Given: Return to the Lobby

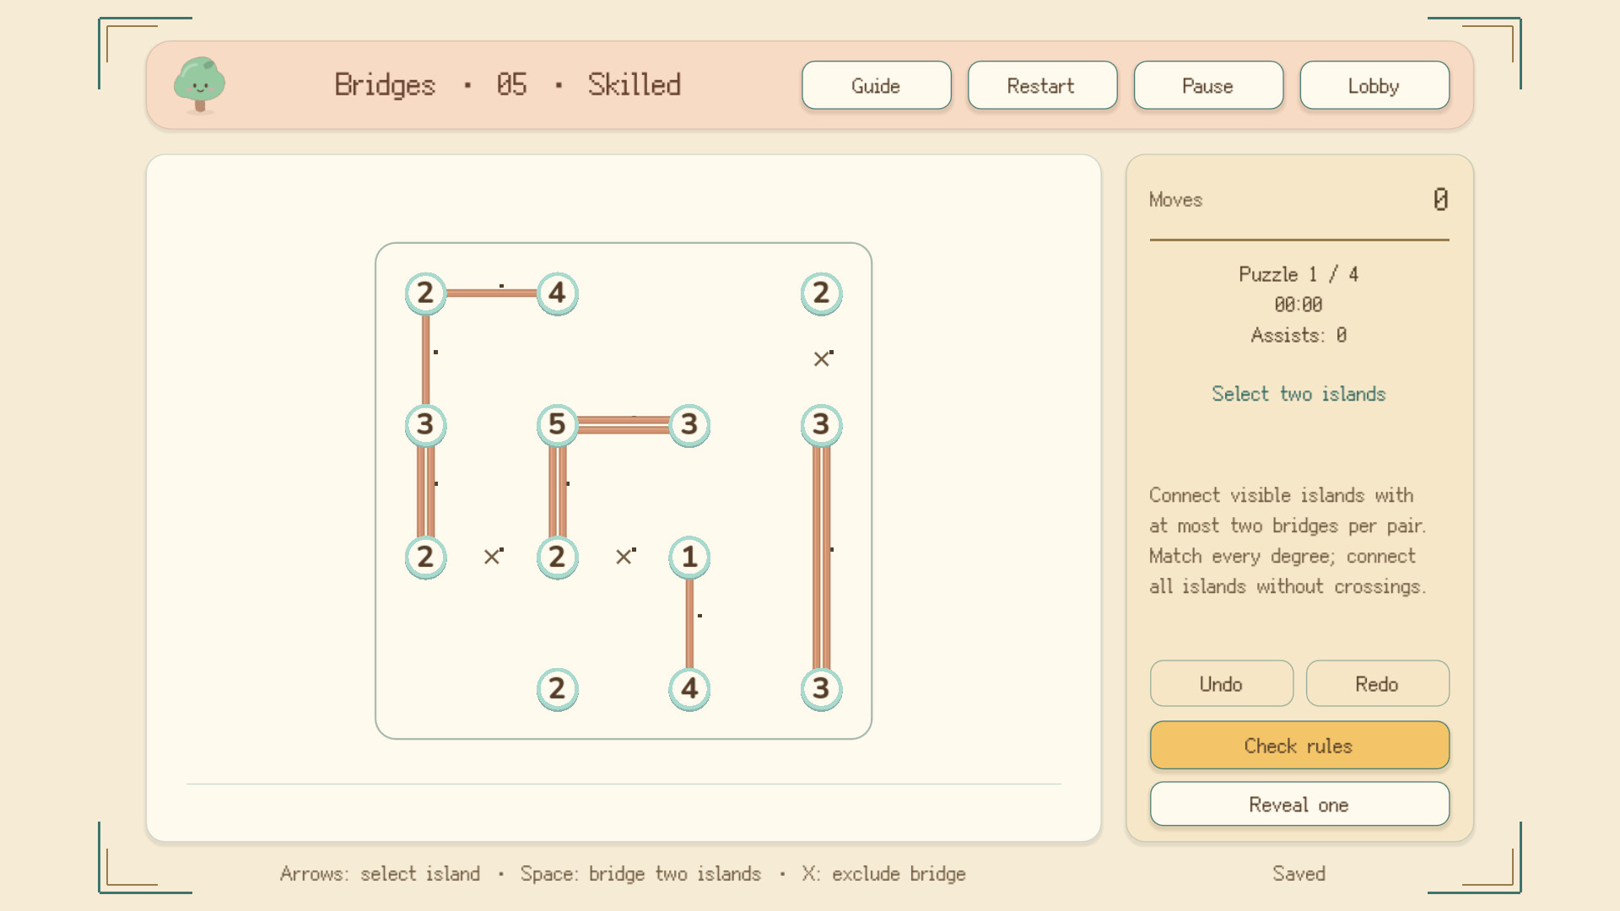Looking at the screenshot, I should pyautogui.click(x=1374, y=85).
